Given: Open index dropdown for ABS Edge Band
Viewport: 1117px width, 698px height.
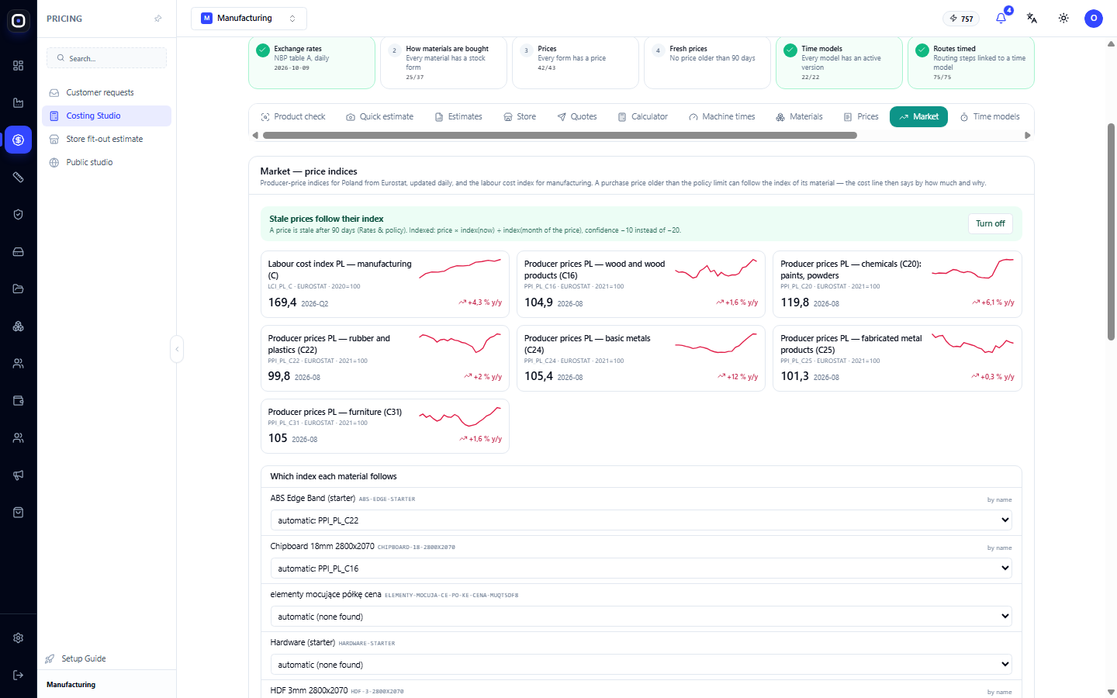Looking at the screenshot, I should 641,520.
